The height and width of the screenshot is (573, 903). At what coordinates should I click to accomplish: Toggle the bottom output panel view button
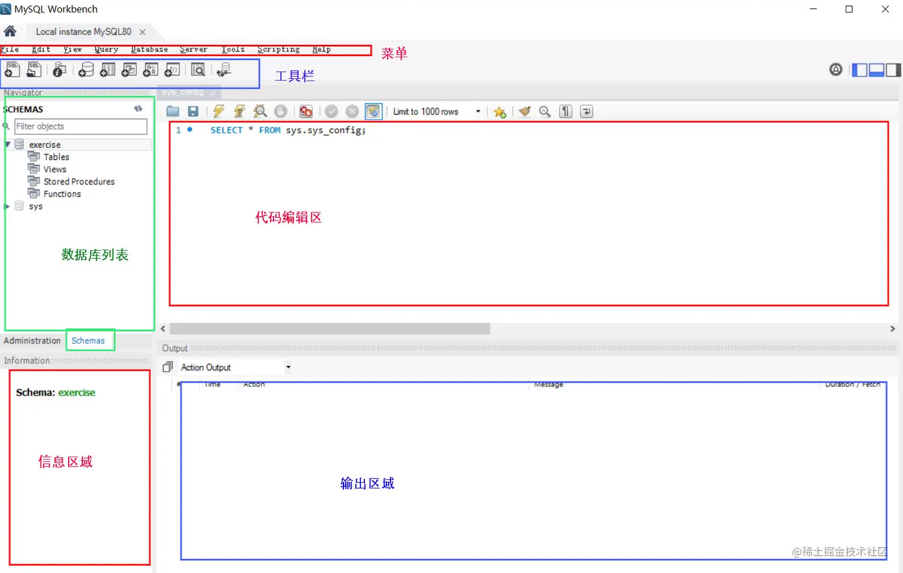(x=877, y=70)
